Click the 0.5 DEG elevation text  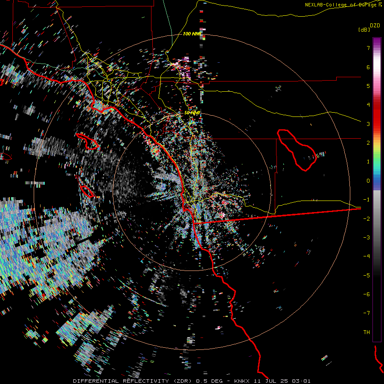pyautogui.click(x=209, y=381)
